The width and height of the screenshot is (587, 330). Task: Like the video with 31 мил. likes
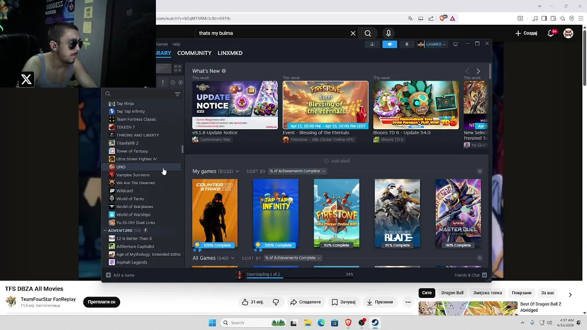tap(252, 302)
